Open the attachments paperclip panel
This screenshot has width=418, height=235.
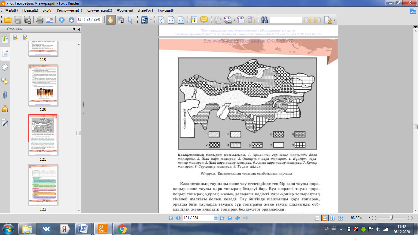[5, 95]
